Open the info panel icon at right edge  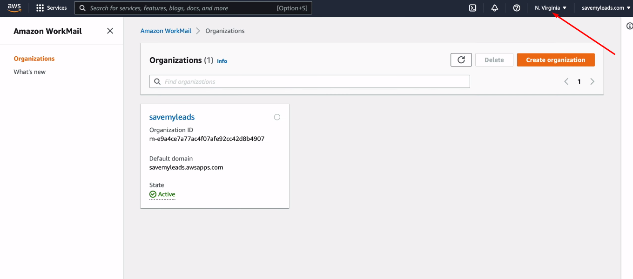click(x=629, y=26)
